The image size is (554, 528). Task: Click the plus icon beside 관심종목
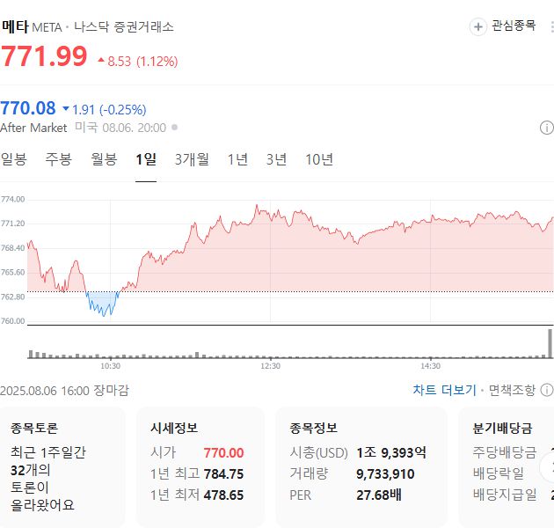click(x=478, y=26)
